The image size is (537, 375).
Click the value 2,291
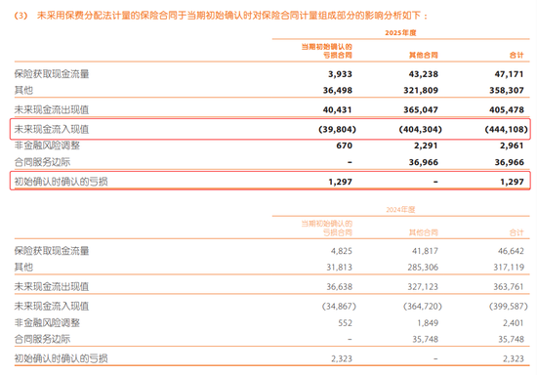(426, 146)
